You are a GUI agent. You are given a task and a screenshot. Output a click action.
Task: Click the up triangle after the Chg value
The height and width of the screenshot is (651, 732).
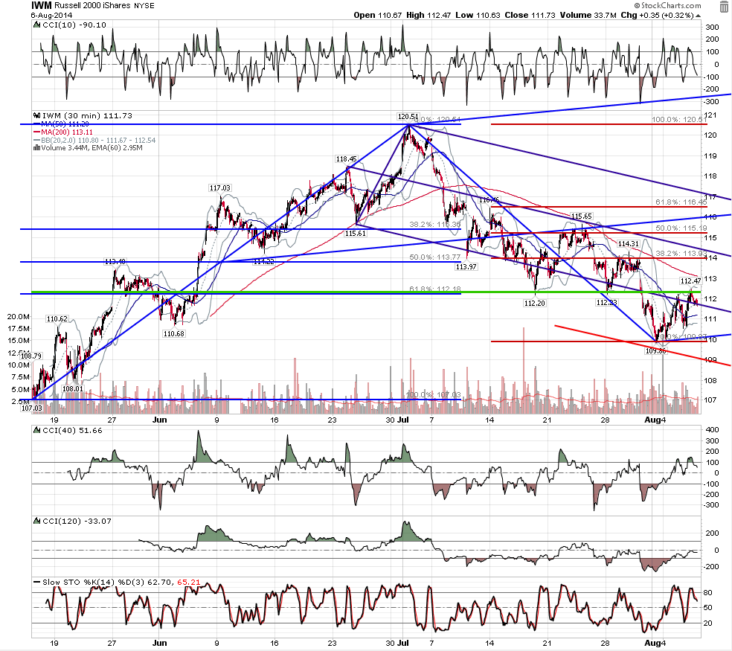point(698,16)
